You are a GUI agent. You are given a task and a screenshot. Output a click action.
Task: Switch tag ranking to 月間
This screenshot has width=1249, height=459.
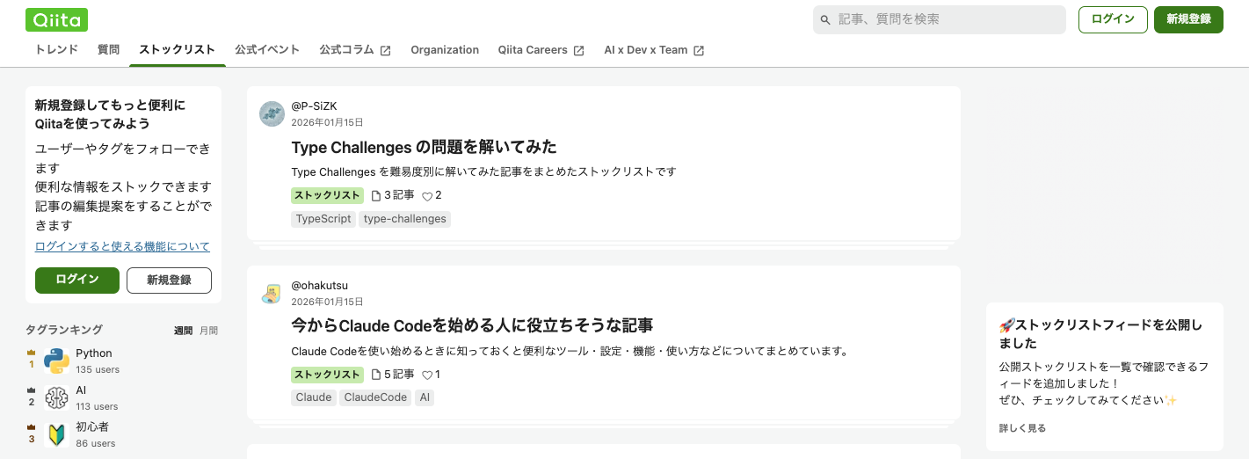point(208,331)
